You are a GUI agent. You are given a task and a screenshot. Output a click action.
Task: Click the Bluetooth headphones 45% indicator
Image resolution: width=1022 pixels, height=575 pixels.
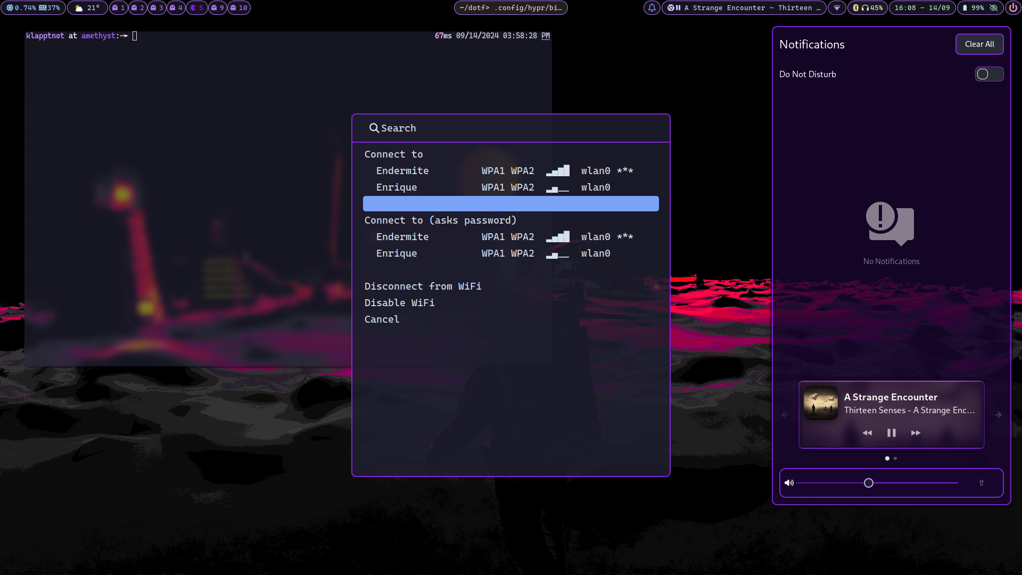[868, 8]
